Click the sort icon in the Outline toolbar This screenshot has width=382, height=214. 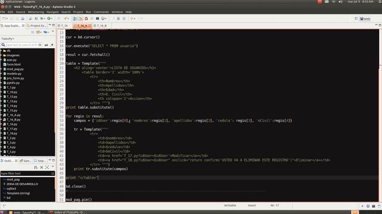click(x=36, y=168)
